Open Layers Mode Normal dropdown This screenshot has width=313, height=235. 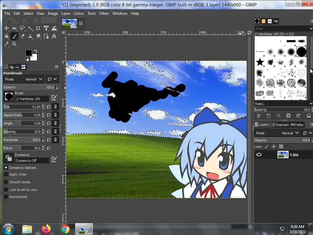tap(277, 133)
